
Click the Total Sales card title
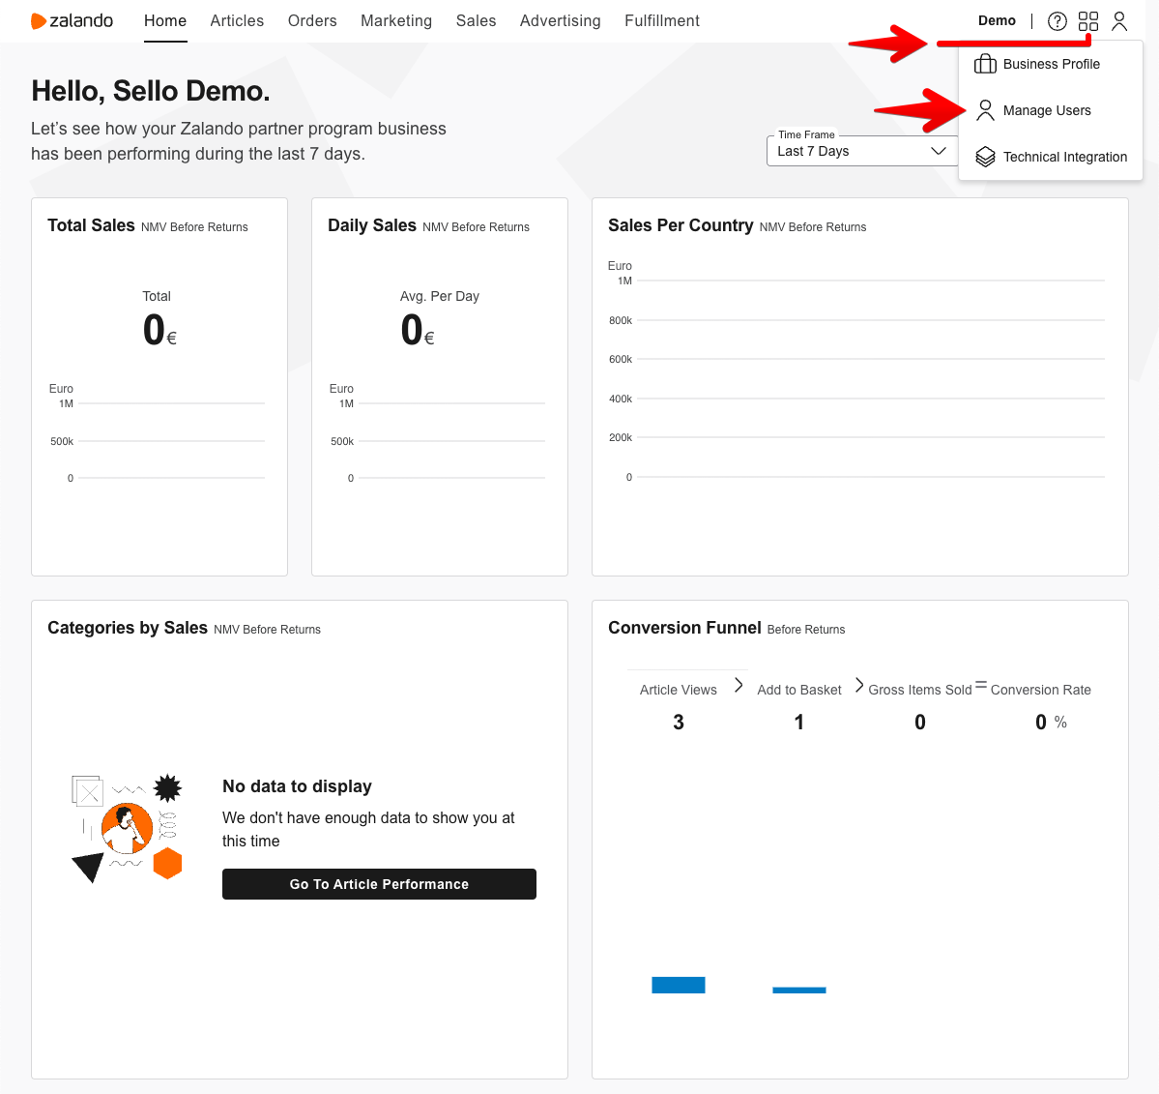[91, 225]
